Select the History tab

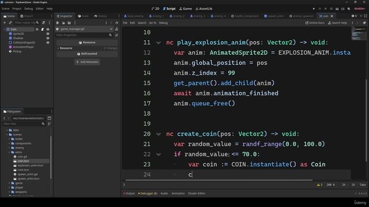(101, 16)
